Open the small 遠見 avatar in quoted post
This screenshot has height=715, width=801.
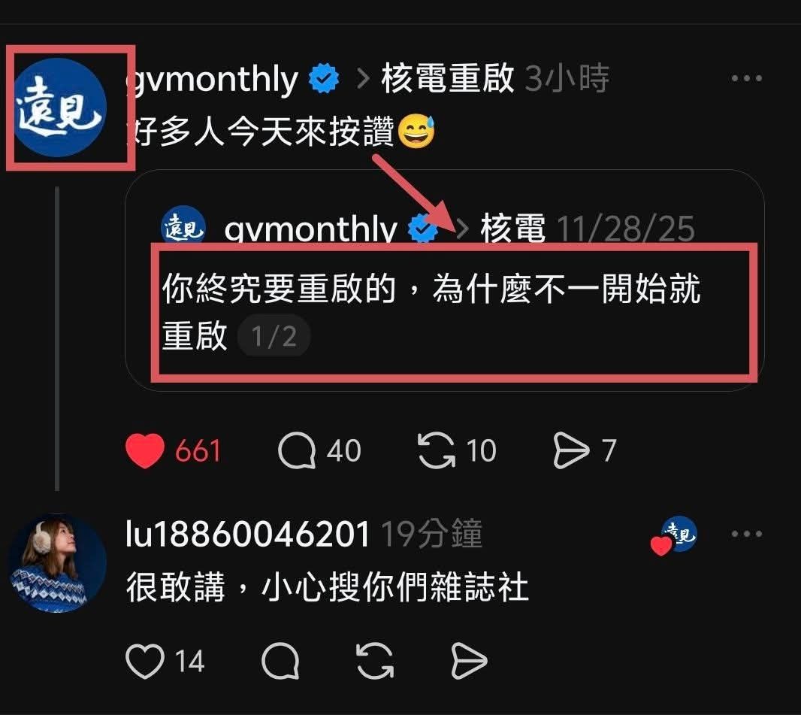click(183, 227)
